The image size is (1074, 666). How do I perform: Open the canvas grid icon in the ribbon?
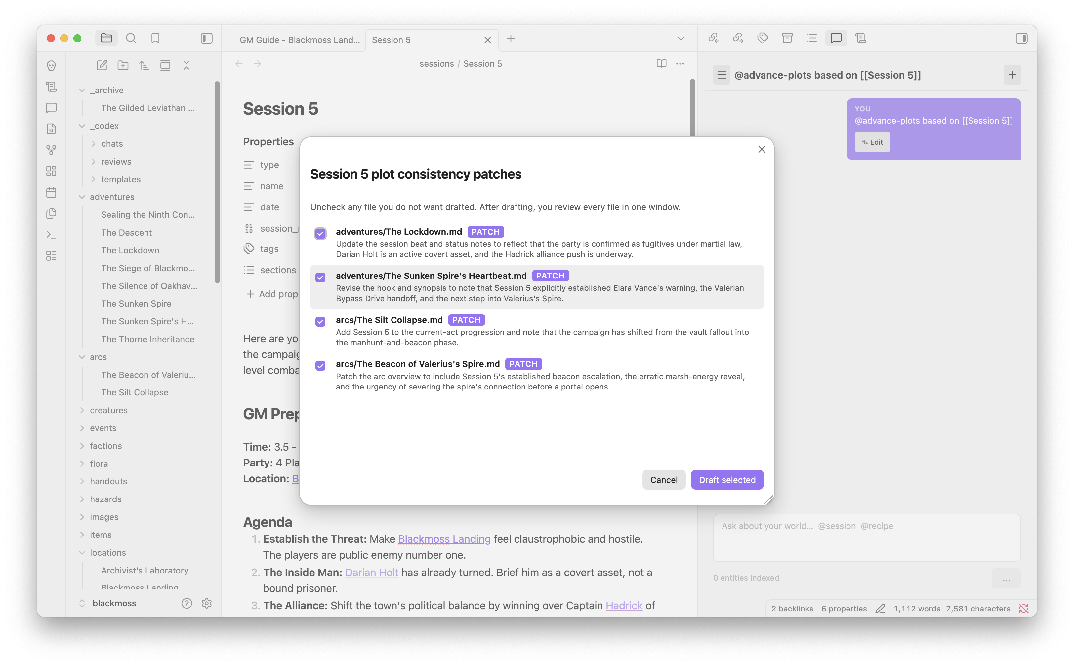[52, 171]
